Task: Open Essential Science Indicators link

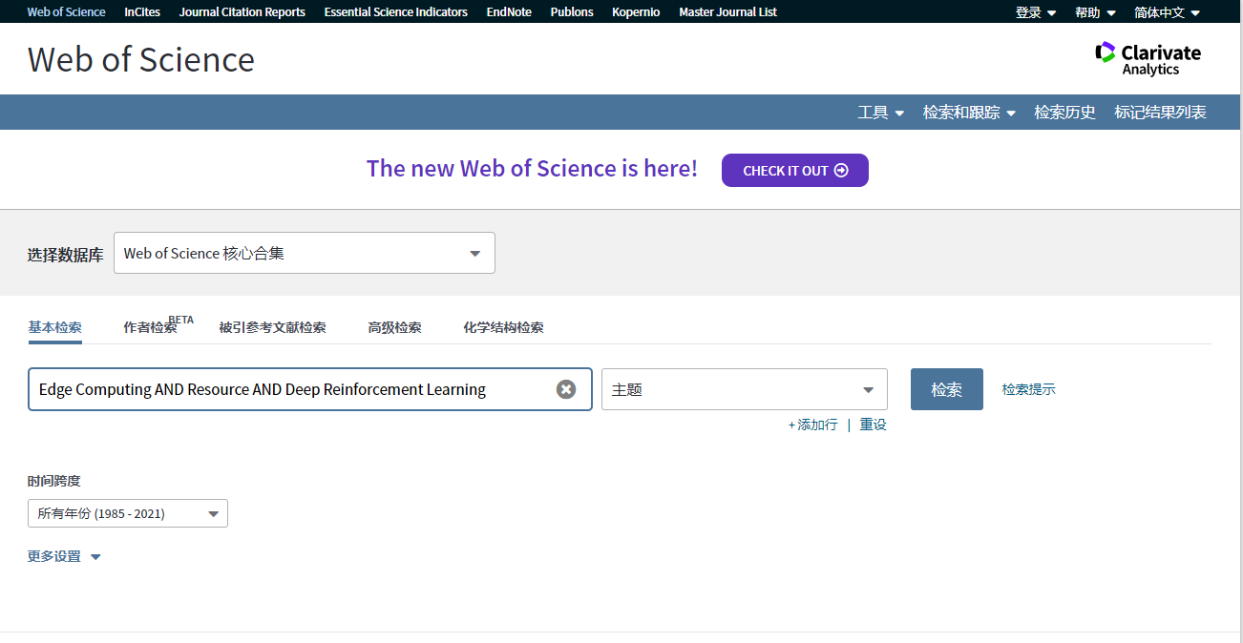Action: point(396,12)
